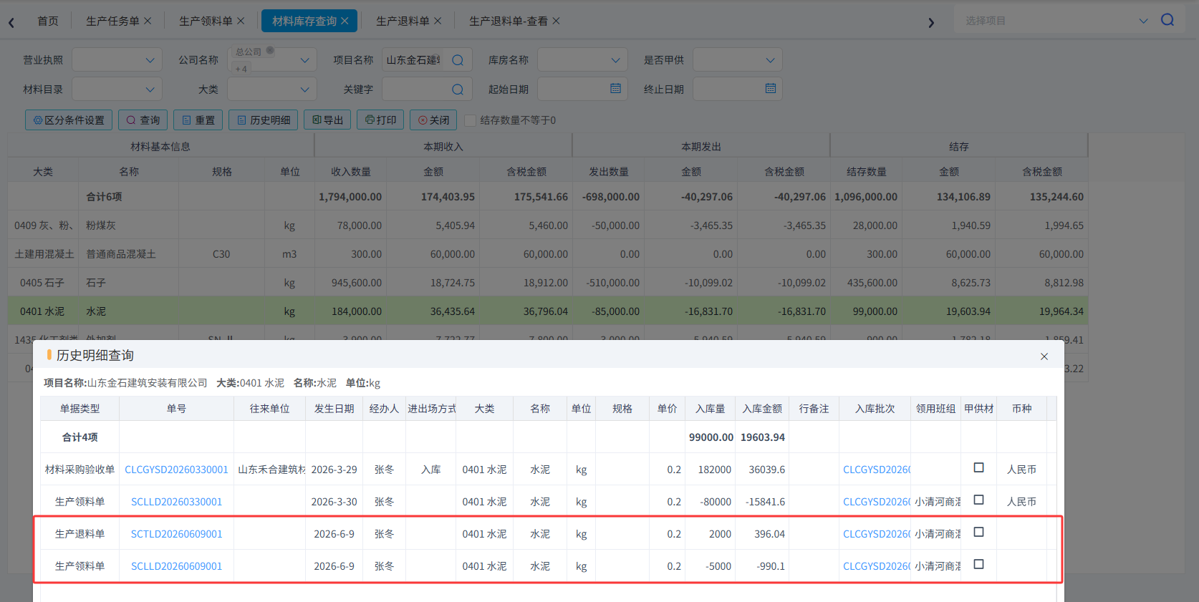Viewport: 1199px width, 602px height.
Task: Open the 终止日期 calendar icon
Action: [771, 88]
